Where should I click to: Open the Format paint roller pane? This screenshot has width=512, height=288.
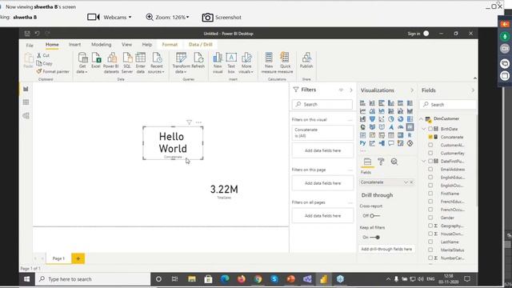click(381, 162)
